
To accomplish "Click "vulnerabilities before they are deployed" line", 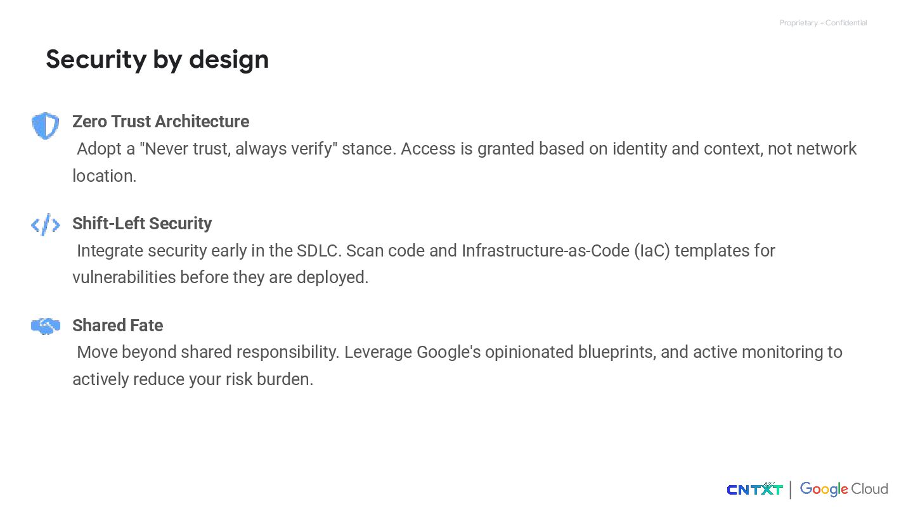I will 220,277.
